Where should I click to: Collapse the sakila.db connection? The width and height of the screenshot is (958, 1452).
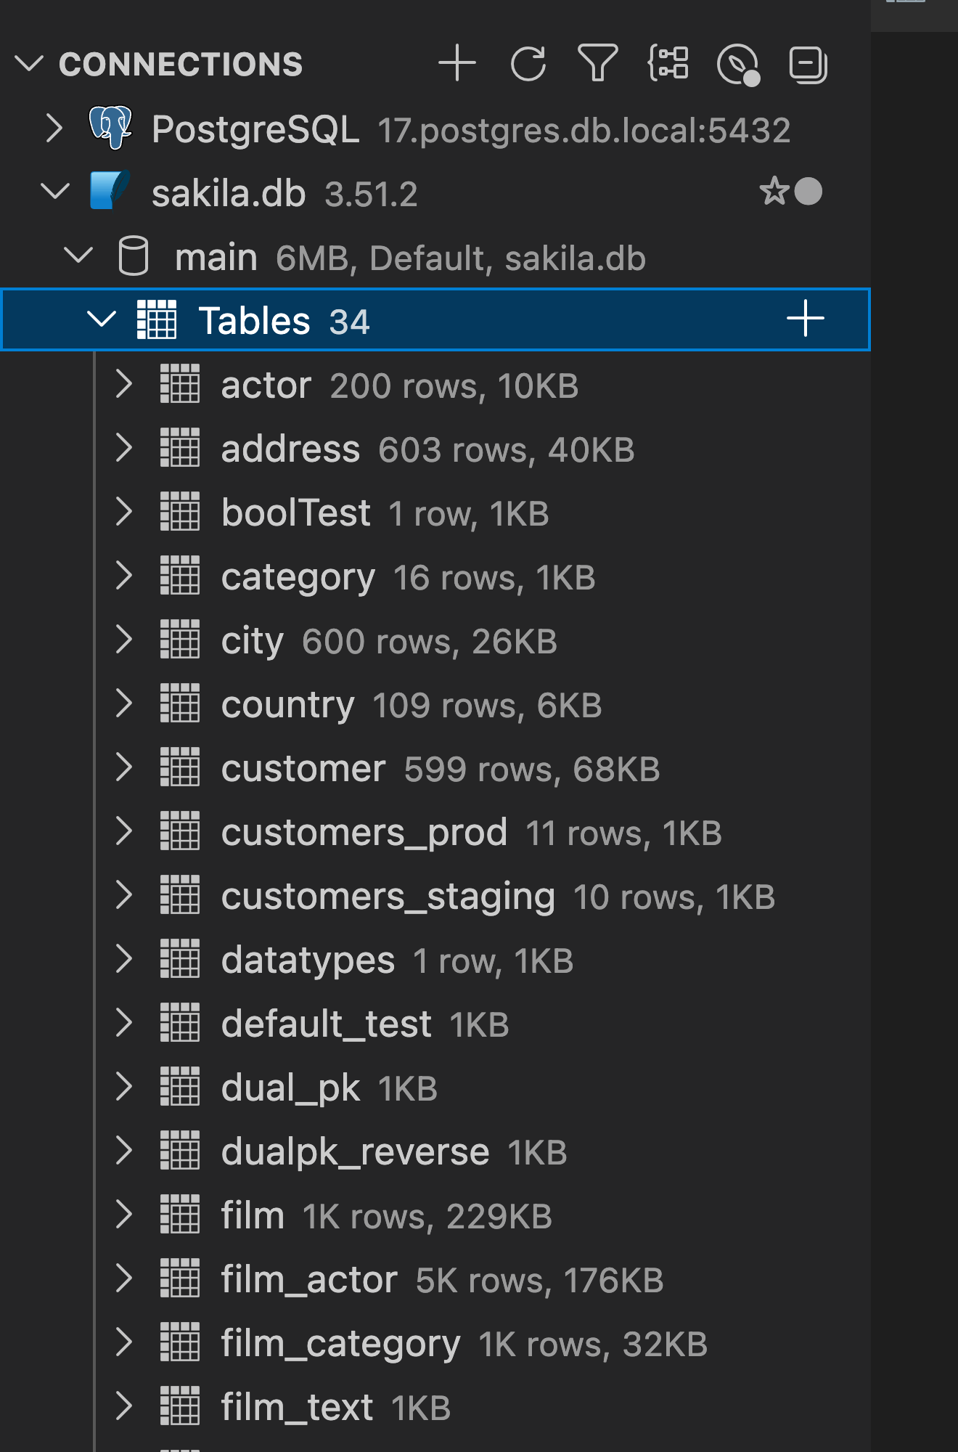(x=55, y=192)
